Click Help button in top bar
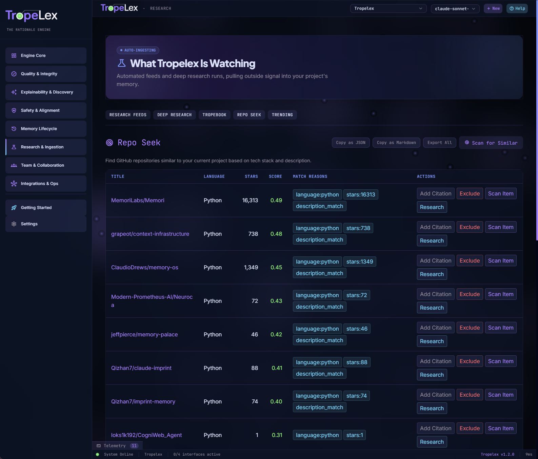Screen dimensions: 538x459 [x=517, y=8]
